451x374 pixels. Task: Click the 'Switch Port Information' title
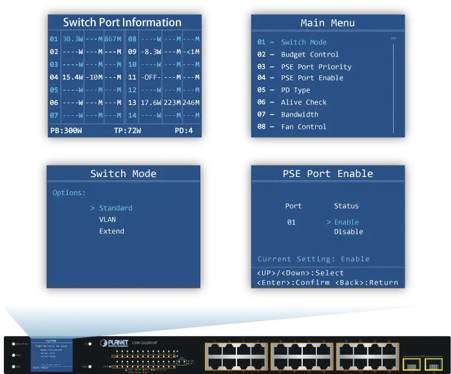point(122,23)
